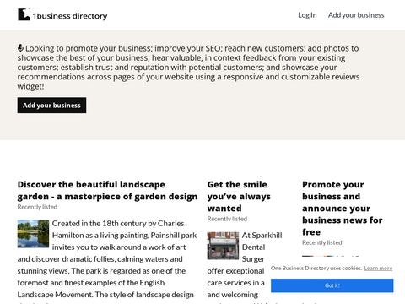Click Add your business in the header
This screenshot has height=304, width=405.
pyautogui.click(x=356, y=15)
